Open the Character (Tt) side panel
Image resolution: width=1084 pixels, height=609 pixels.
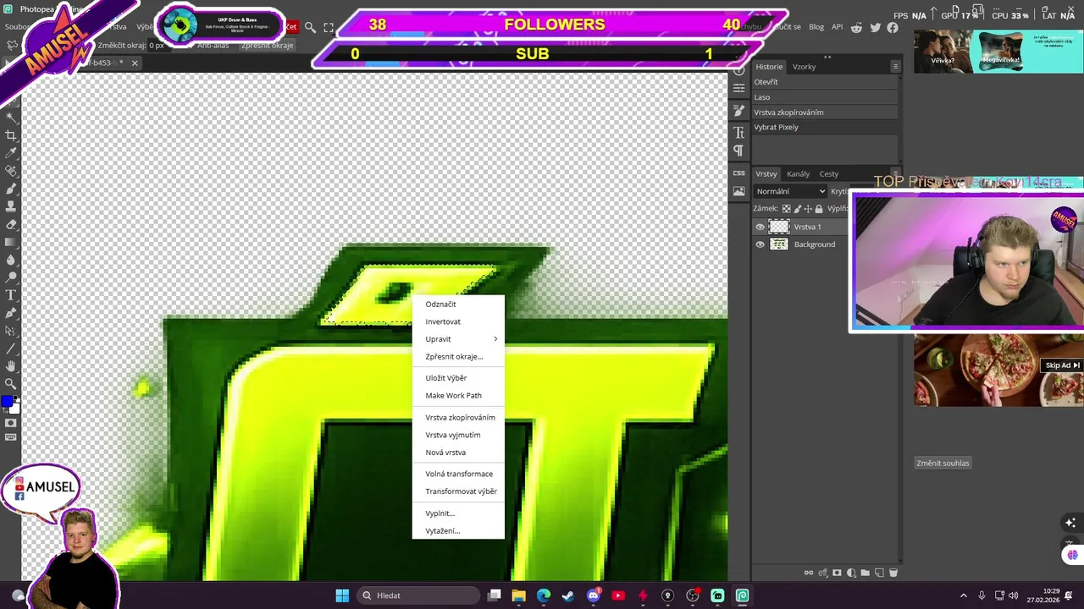coord(738,131)
